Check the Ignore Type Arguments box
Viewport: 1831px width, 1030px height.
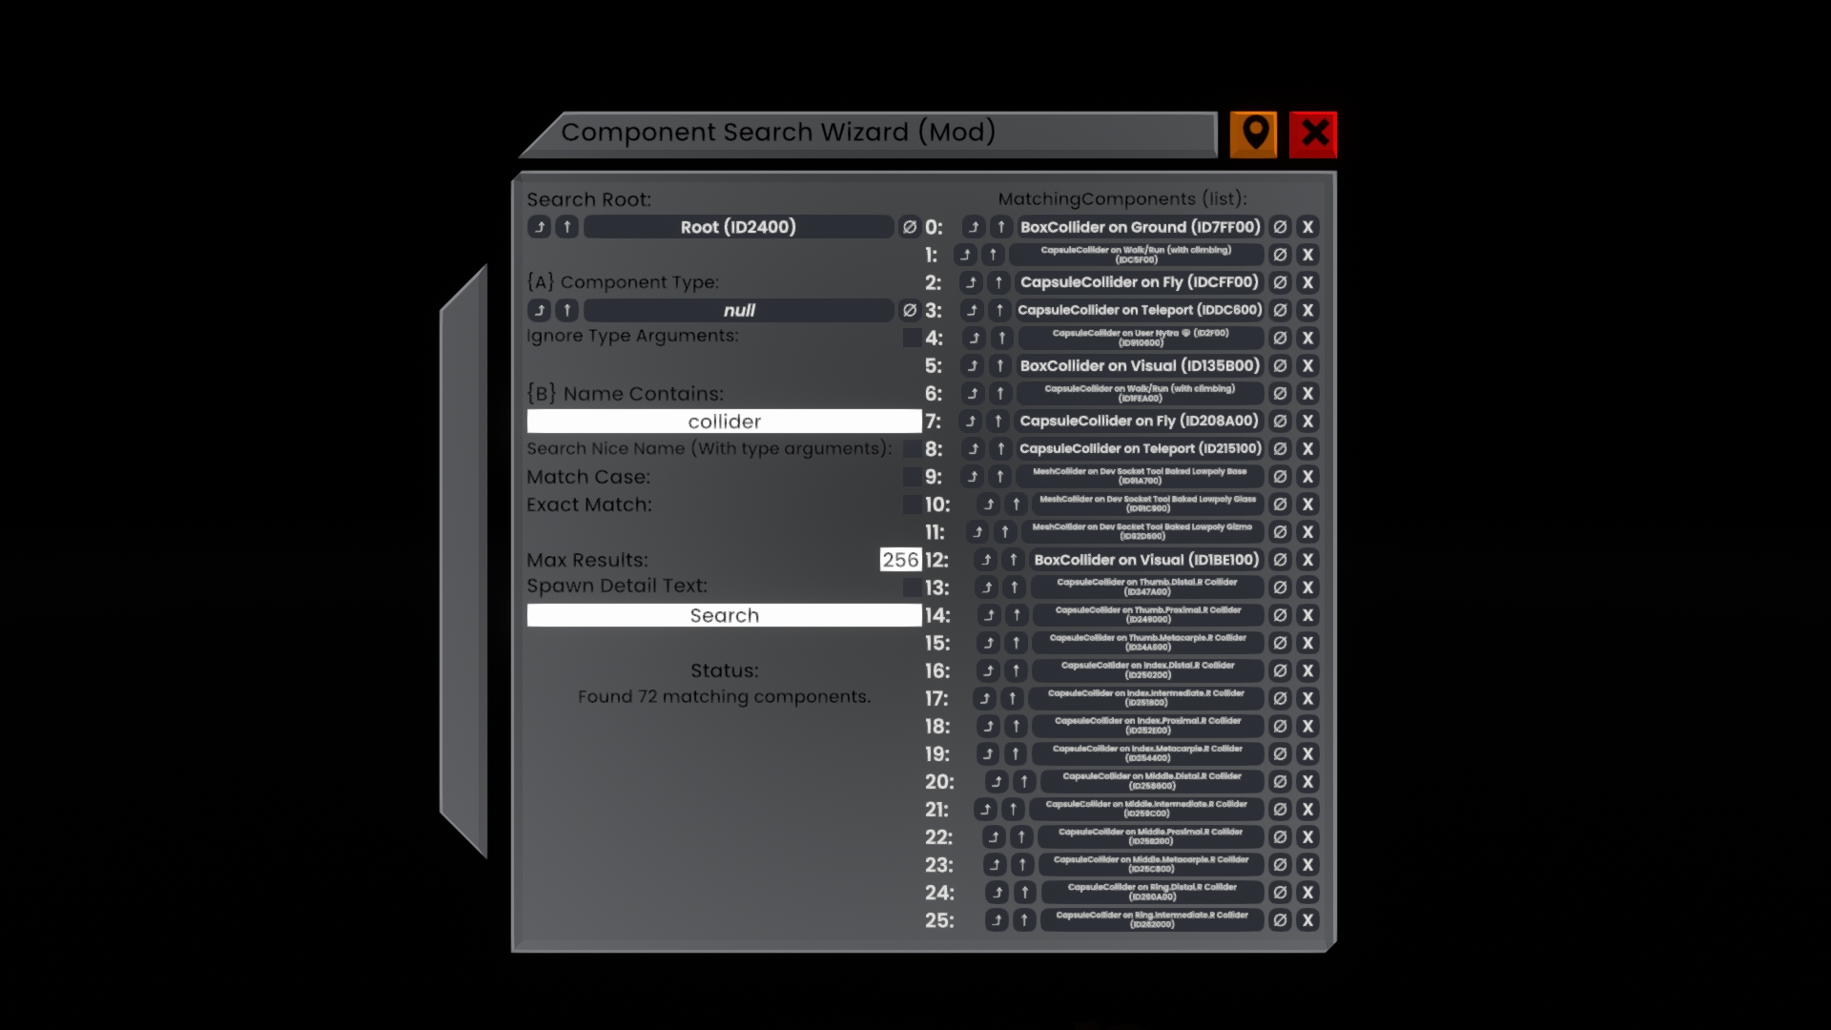pyautogui.click(x=914, y=336)
